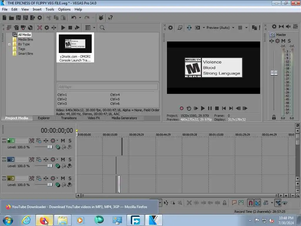
Task: Mute video track 3
Action: 63,178
